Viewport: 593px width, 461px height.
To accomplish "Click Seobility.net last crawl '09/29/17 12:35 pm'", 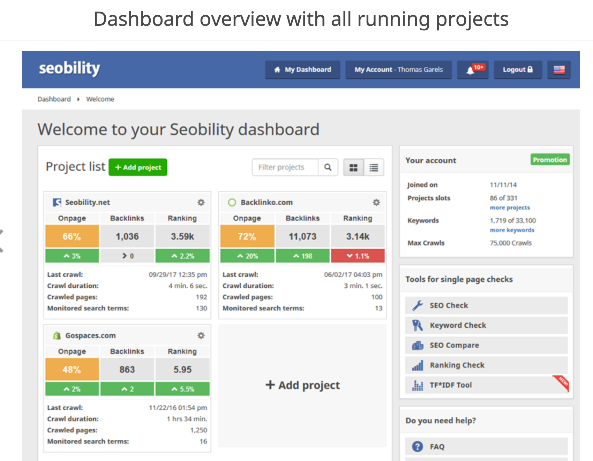I will [x=178, y=275].
